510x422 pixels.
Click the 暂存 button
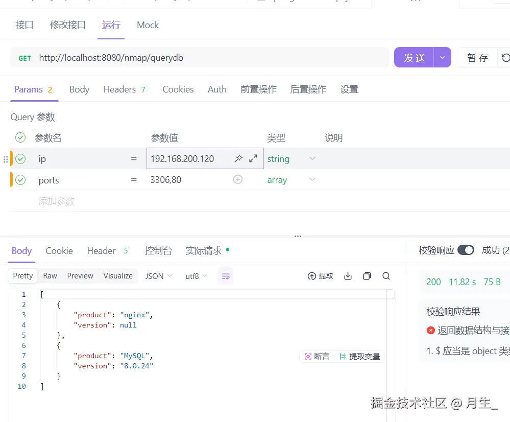477,58
